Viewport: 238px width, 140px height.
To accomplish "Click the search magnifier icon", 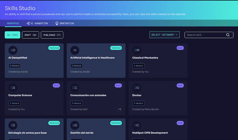I will click(228, 35).
